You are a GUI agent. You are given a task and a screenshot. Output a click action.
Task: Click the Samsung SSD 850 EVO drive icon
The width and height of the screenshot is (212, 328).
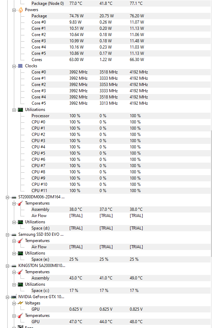coord(14,234)
